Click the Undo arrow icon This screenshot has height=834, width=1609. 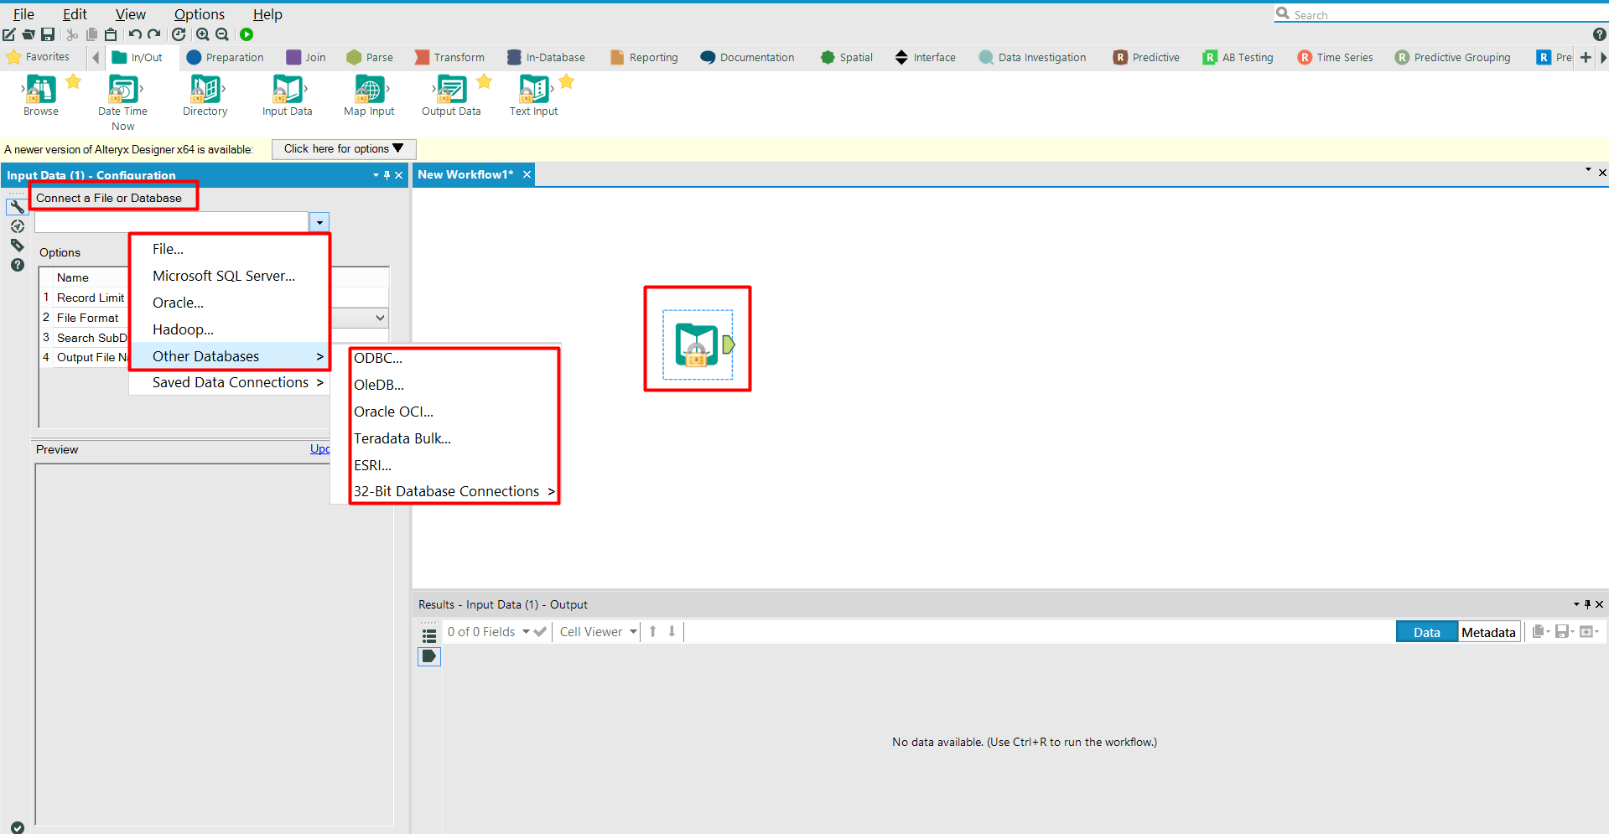point(135,34)
